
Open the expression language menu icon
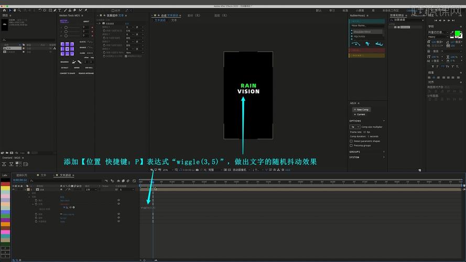tap(73, 208)
